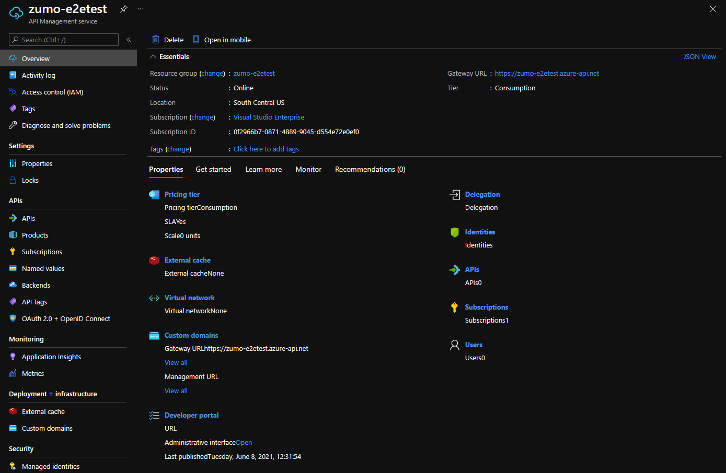
Task: Open Custom domains heading in Properties
Action: click(191, 335)
